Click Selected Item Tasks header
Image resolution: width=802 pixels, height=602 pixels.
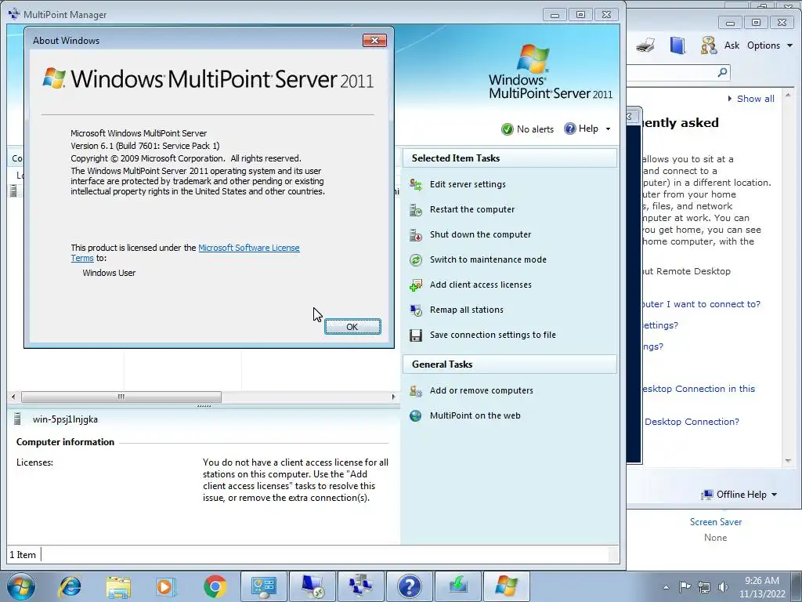coord(509,158)
